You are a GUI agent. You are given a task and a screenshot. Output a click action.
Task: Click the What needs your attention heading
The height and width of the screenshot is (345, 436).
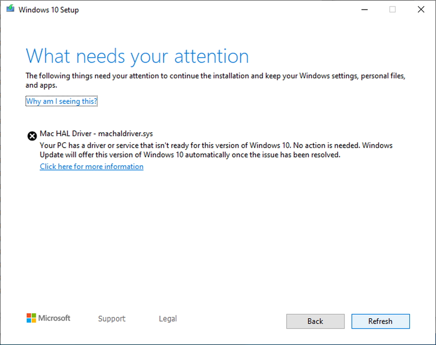coord(137,56)
